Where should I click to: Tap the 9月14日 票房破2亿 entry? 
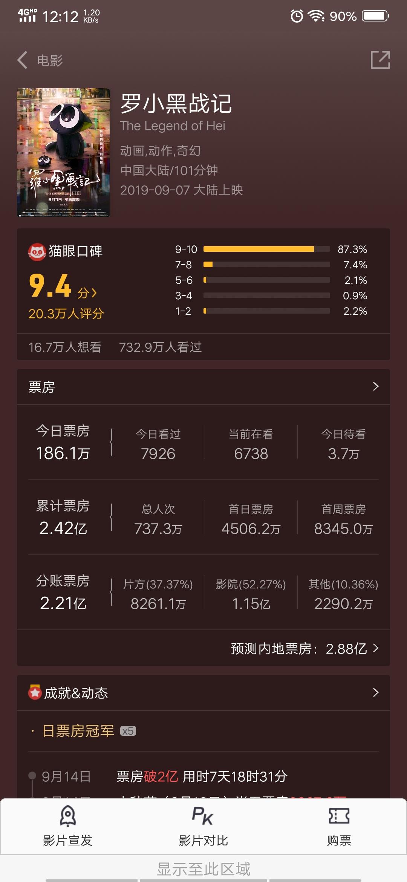[165, 776]
